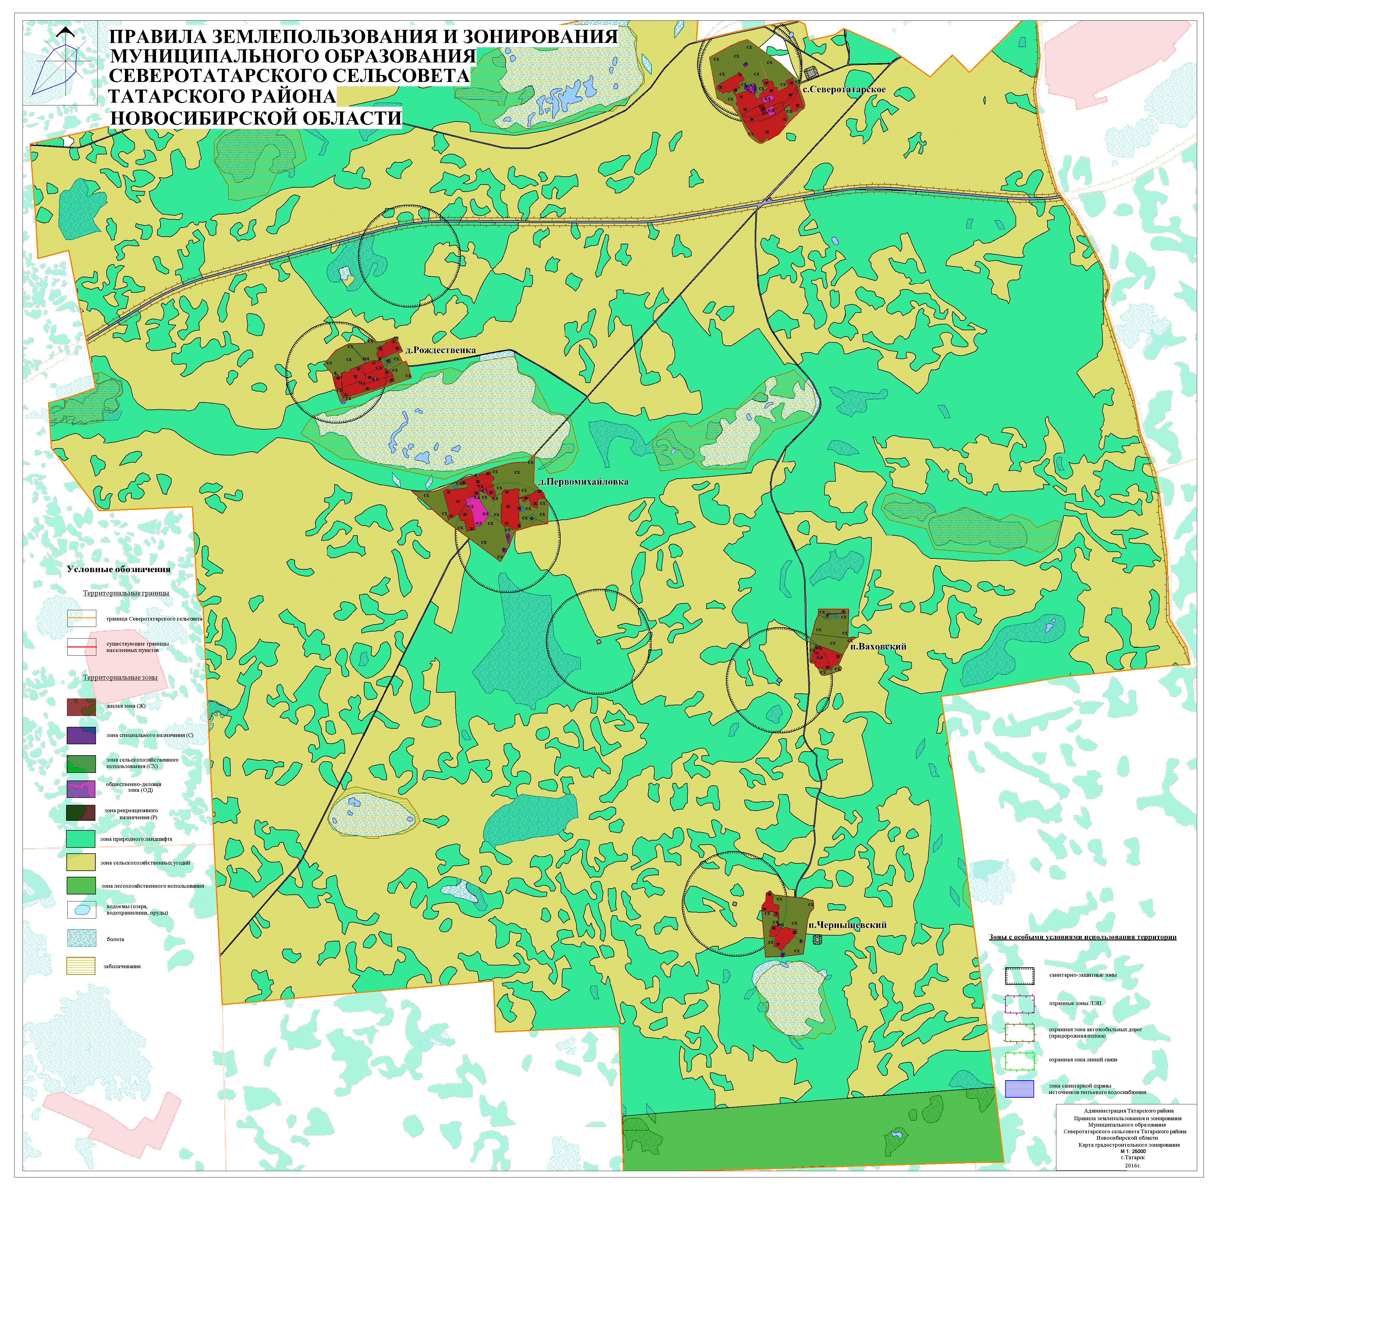Click the заболачивание legend symbol
This screenshot has height=1331, width=1390.
81,966
